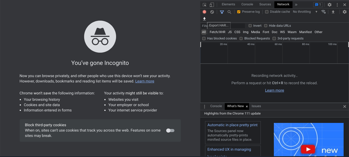The height and width of the screenshot is (157, 349).
Task: Open the issues counter badge
Action: tap(318, 5)
